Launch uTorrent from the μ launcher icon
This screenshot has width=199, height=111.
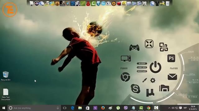(150, 92)
